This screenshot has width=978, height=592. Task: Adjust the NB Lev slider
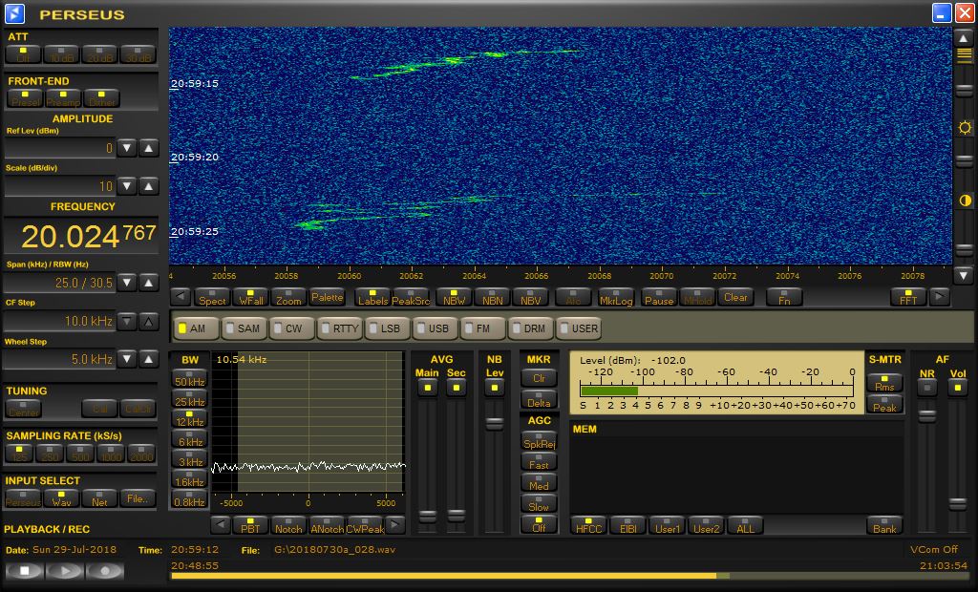(494, 424)
